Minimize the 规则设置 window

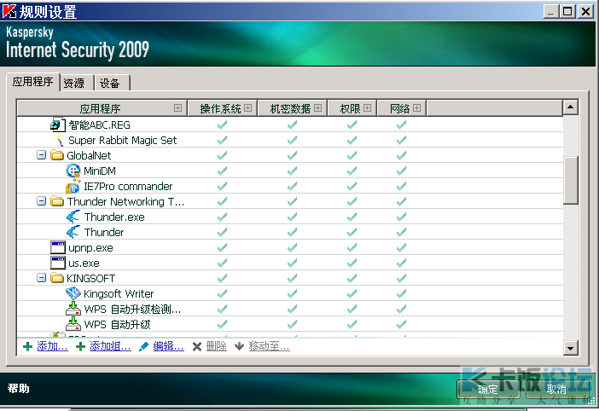coord(551,11)
